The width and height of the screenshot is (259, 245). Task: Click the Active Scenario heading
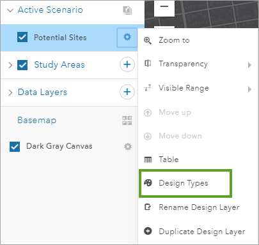51,10
